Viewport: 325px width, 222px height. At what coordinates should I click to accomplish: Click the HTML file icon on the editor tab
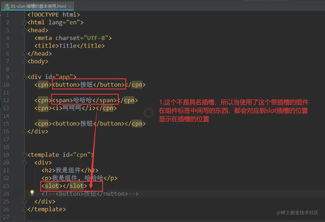click(x=7, y=6)
